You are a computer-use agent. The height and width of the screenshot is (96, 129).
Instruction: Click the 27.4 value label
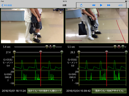[x=8, y=52]
